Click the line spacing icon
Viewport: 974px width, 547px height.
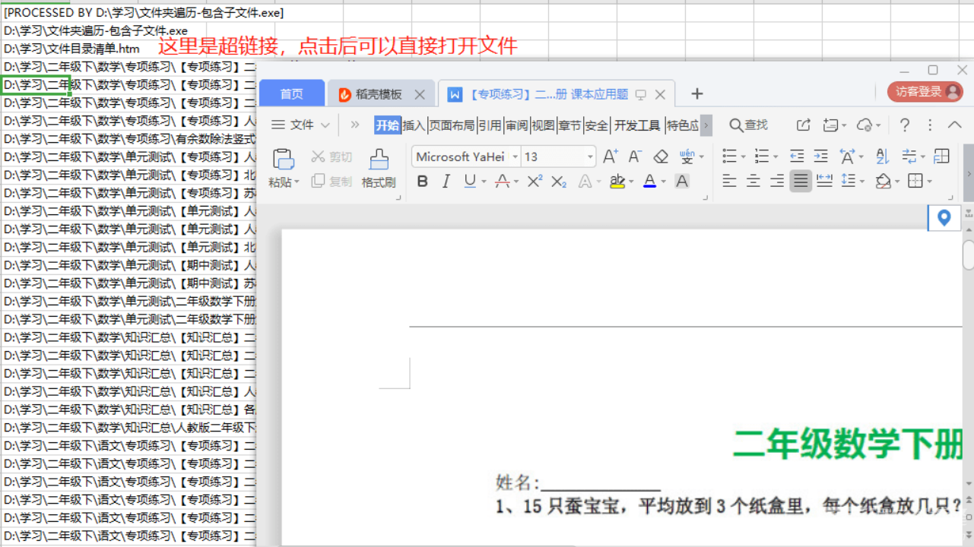(x=847, y=181)
